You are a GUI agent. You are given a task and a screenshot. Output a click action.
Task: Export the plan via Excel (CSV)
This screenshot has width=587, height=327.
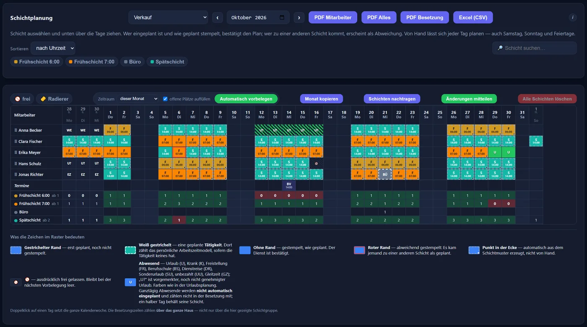(x=473, y=18)
